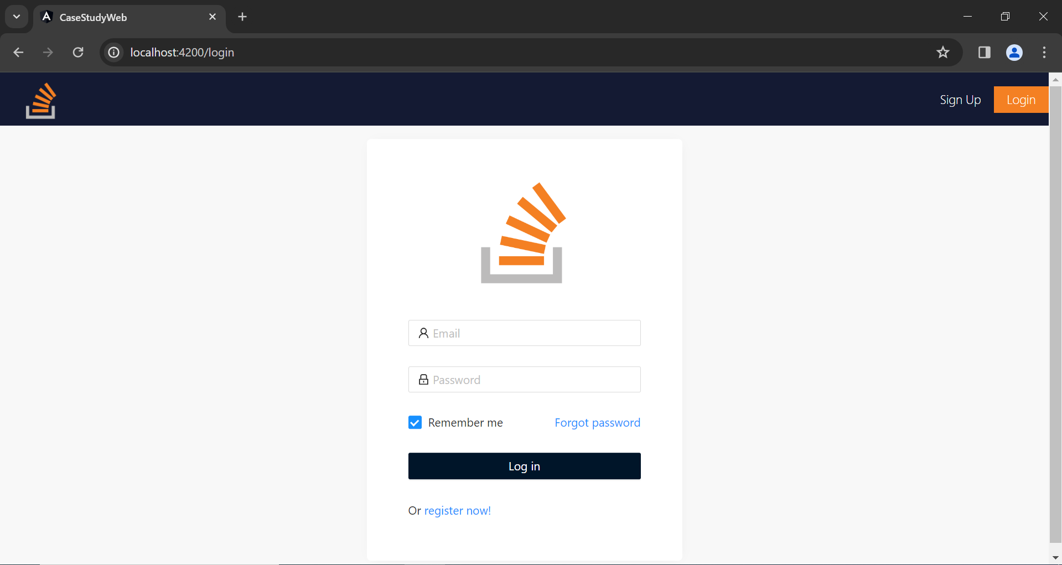The image size is (1062, 565).
Task: Click the large logo in login card
Action: click(x=524, y=233)
